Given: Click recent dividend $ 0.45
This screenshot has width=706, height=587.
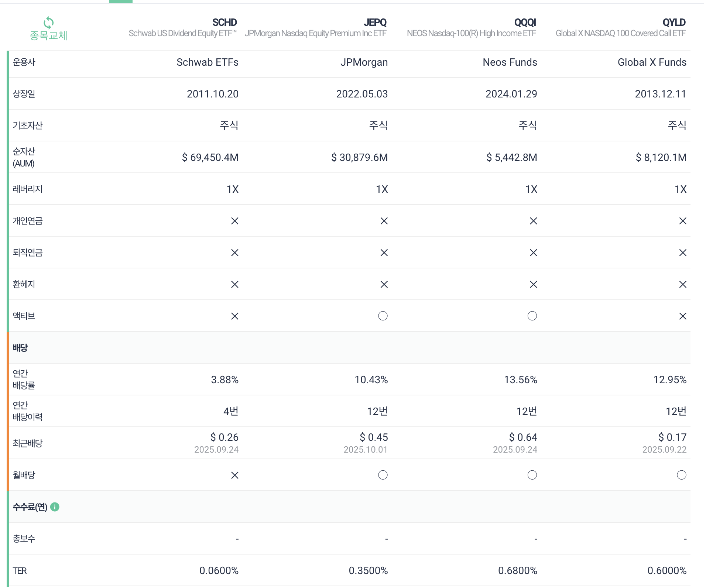Looking at the screenshot, I should coord(374,437).
